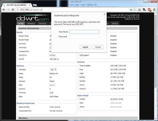This screenshot has height=121, width=158.
Task: Stop page loading with the X icon
Action: tap(13, 10)
